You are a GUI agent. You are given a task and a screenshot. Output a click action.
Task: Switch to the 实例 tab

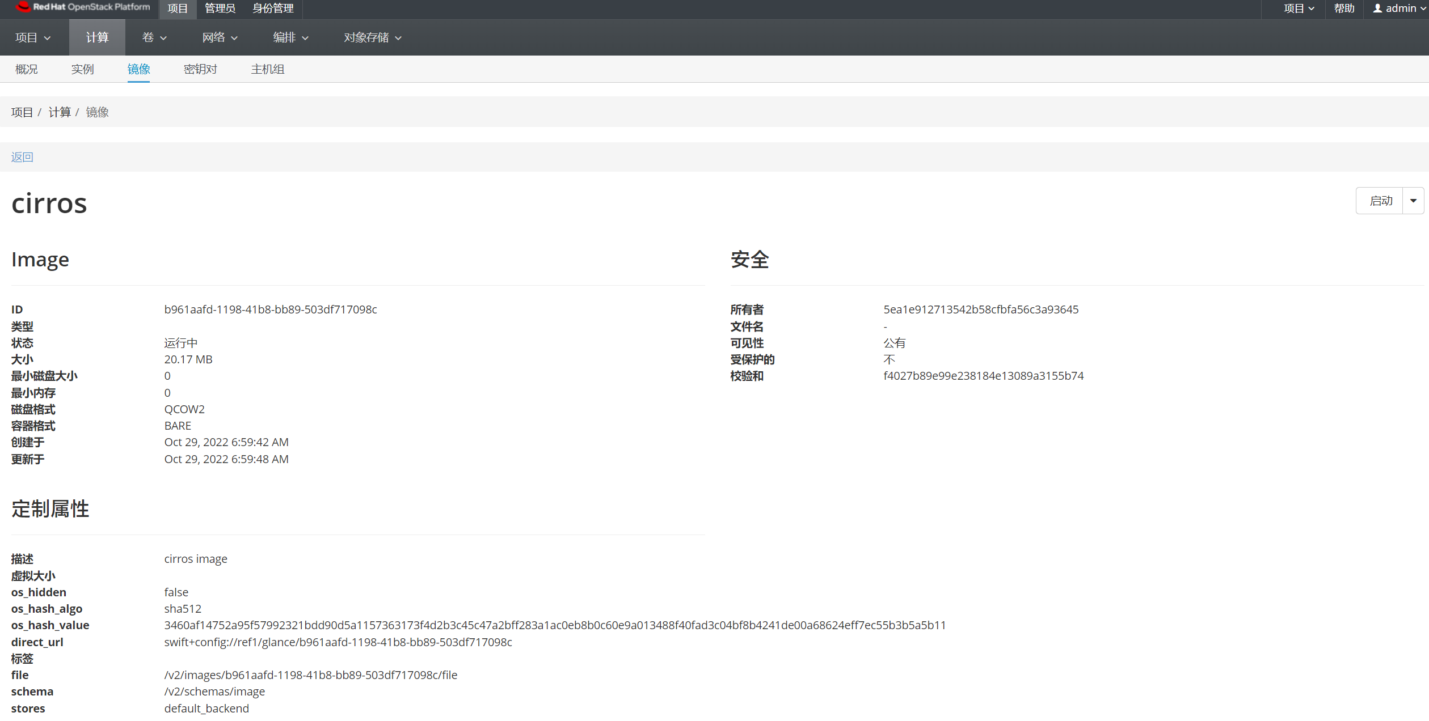[x=82, y=69]
